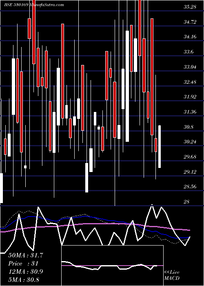Click the 5MA : 30.8 readout
204x286 pixels.
click(x=24, y=279)
